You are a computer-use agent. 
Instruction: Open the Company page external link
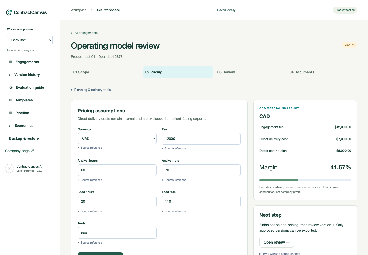[19, 151]
